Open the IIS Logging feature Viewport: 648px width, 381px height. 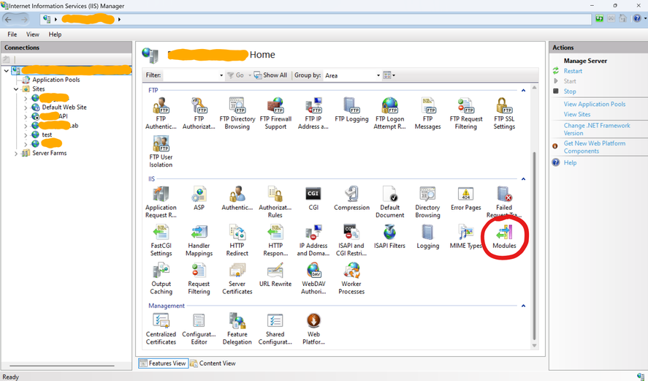[427, 237]
